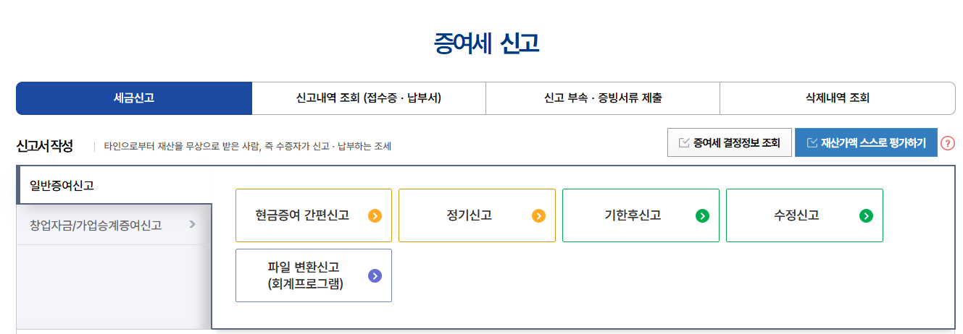
Task: Select the 수정신고 button label
Action: click(796, 215)
